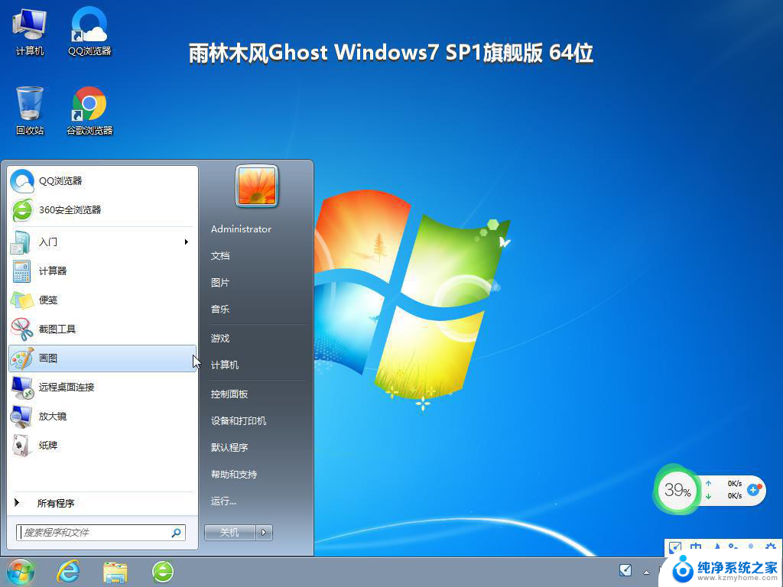
Task: Open 计算器 calculator from the start menu
Action: pyautogui.click(x=102, y=271)
